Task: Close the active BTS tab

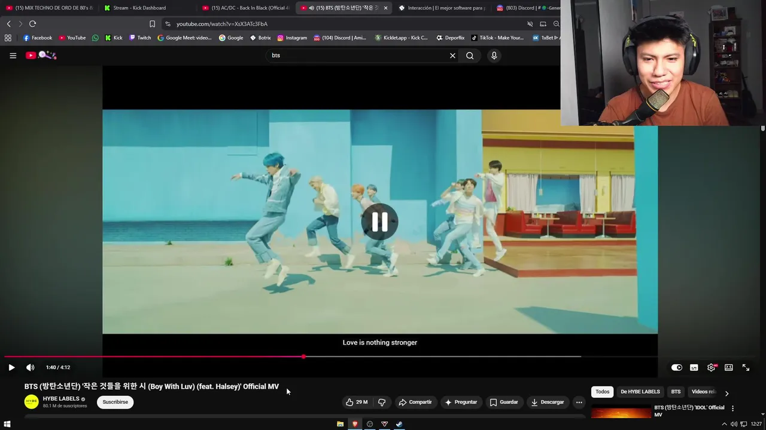Action: pyautogui.click(x=385, y=8)
